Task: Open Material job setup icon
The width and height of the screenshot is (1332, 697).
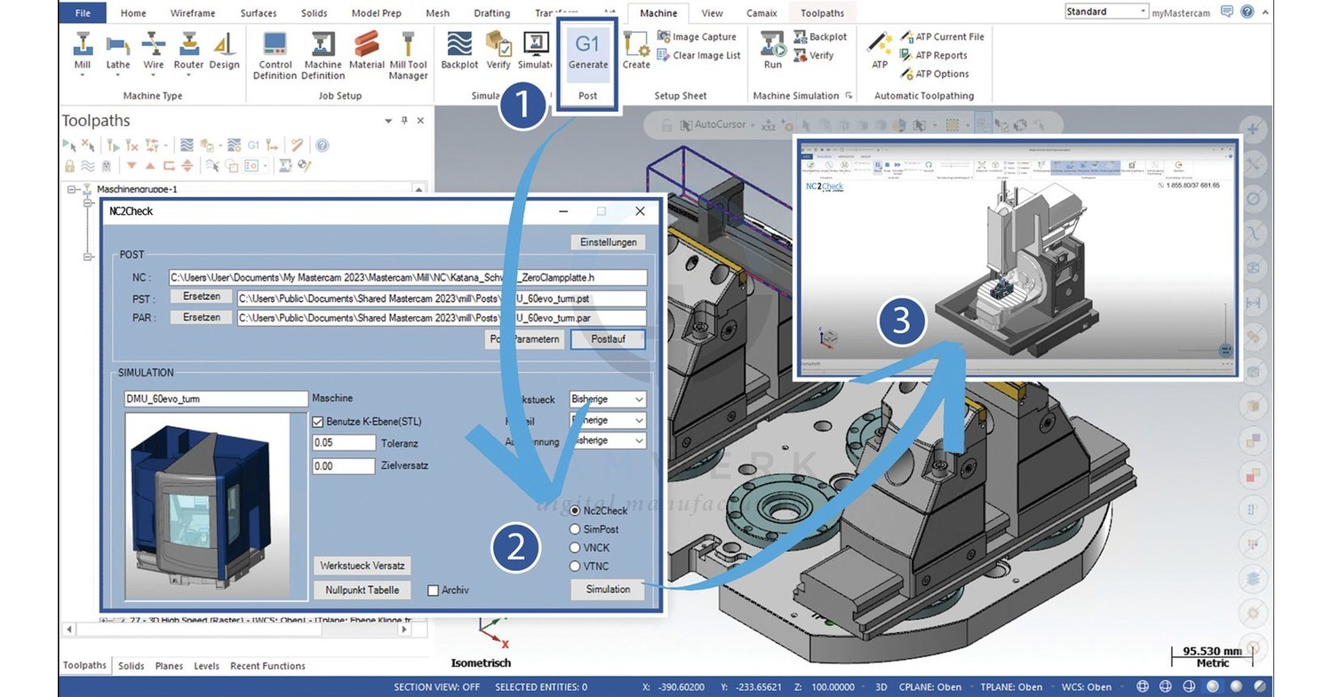Action: coord(366,51)
